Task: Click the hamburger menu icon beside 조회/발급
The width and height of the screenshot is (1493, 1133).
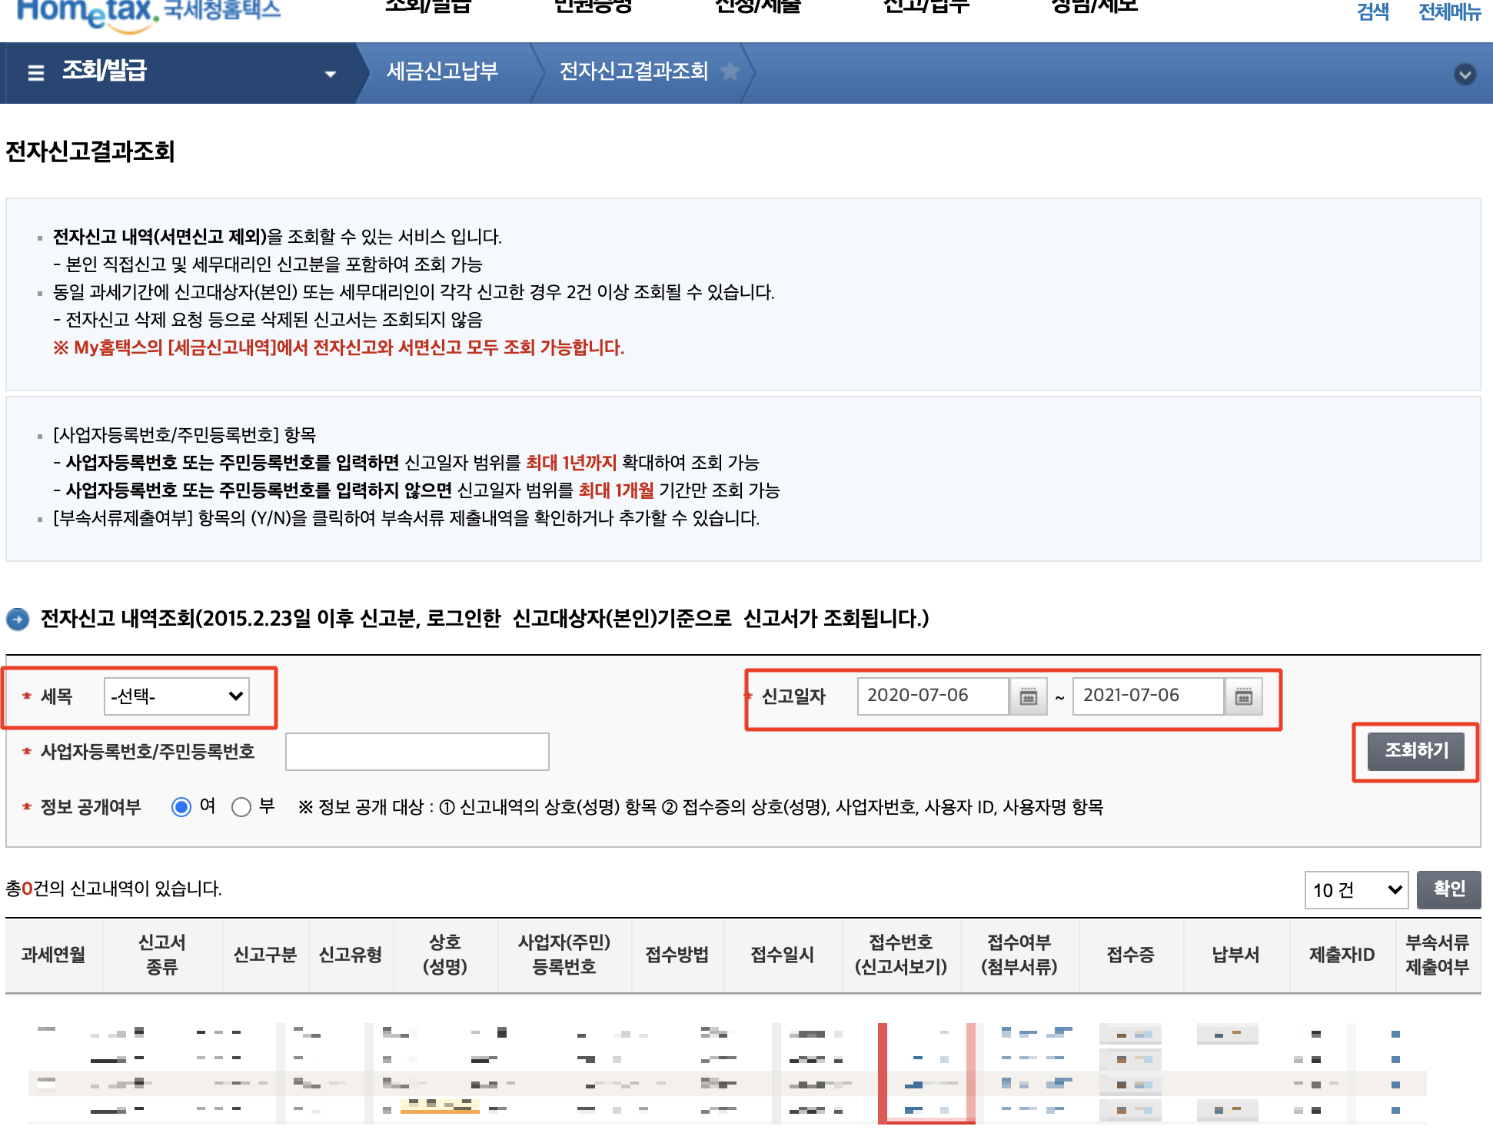Action: tap(36, 73)
